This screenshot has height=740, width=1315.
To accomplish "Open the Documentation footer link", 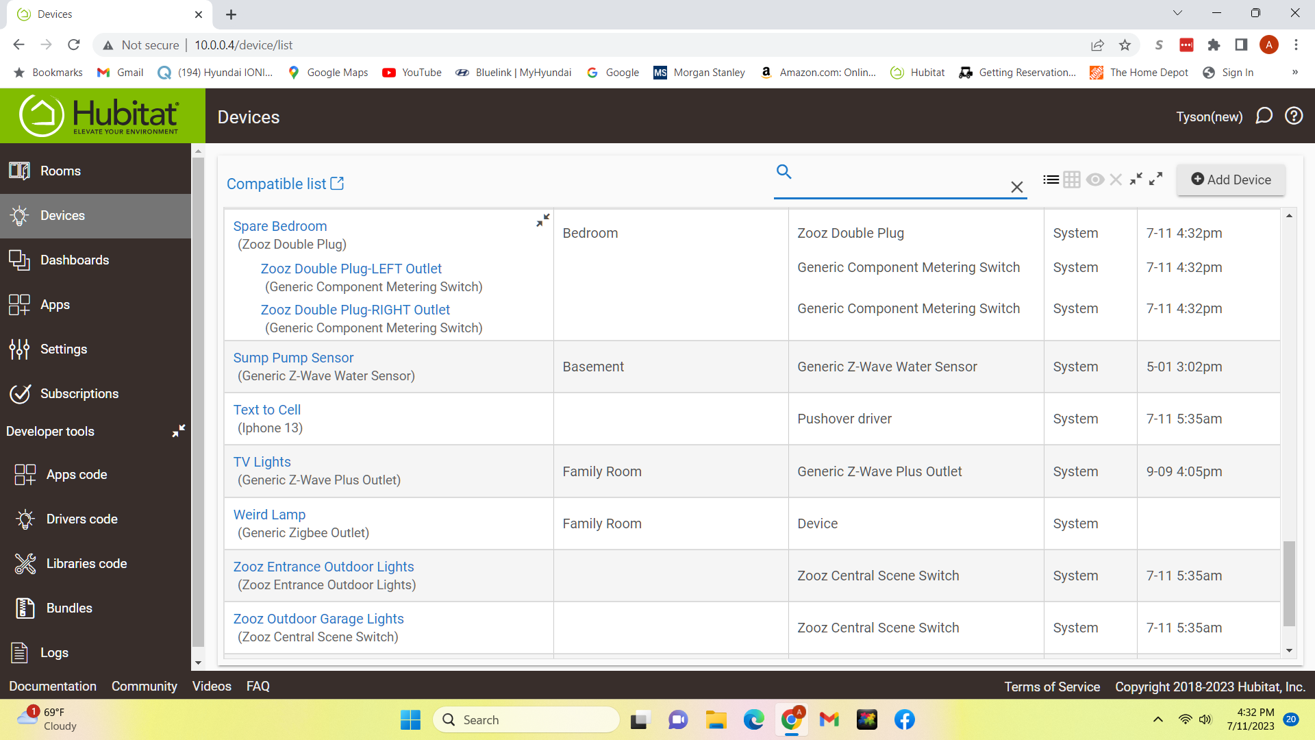I will tap(53, 686).
